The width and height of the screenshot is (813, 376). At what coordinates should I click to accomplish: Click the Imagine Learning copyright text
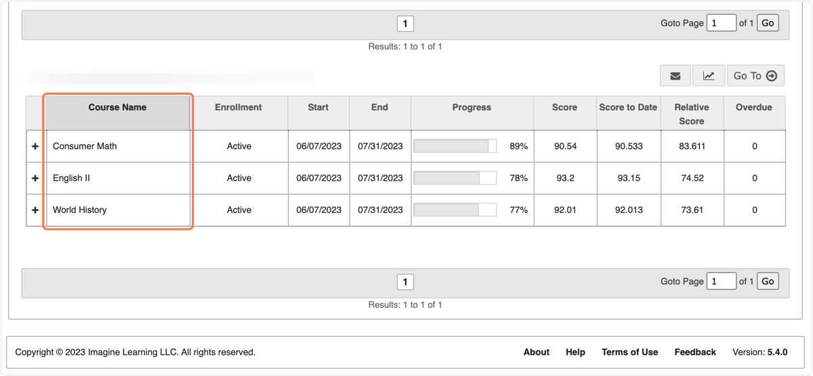click(135, 352)
